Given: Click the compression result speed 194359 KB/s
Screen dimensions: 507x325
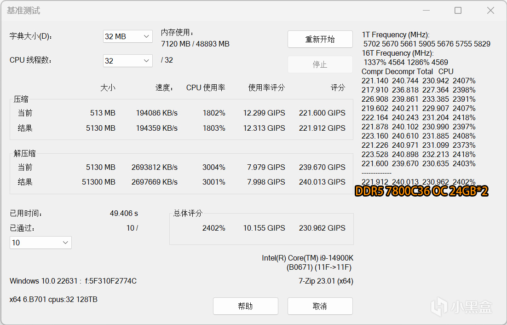Looking at the screenshot, I should [157, 128].
